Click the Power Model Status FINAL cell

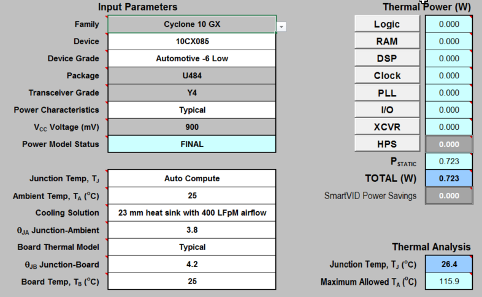[192, 144]
